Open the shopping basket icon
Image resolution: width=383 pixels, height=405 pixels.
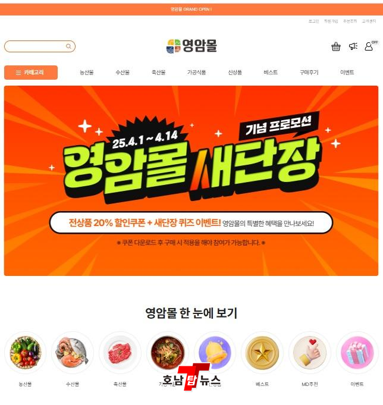coord(336,46)
